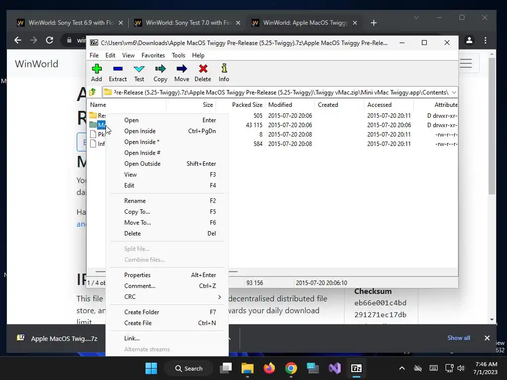Open the Favorites menu
Viewport: 507px width, 380px height.
[153, 55]
